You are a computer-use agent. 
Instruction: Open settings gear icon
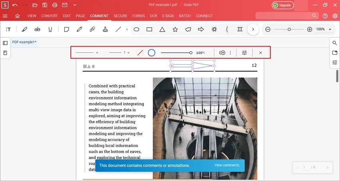point(335,16)
